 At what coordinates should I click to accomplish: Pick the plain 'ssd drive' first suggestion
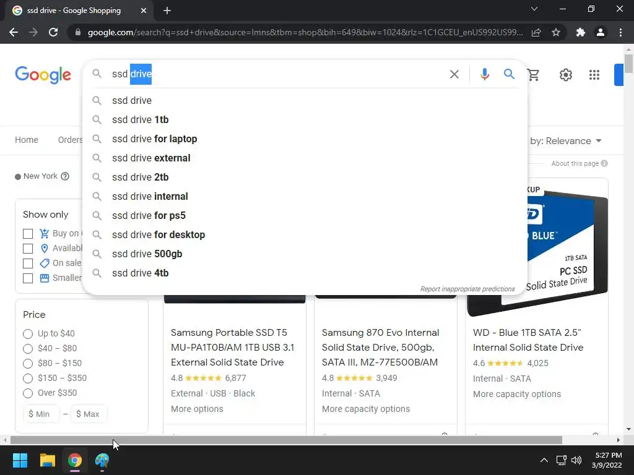305,101
